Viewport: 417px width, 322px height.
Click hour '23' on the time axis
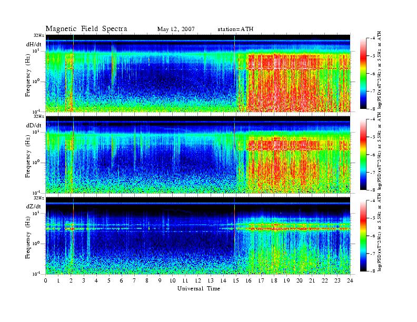point(337,281)
